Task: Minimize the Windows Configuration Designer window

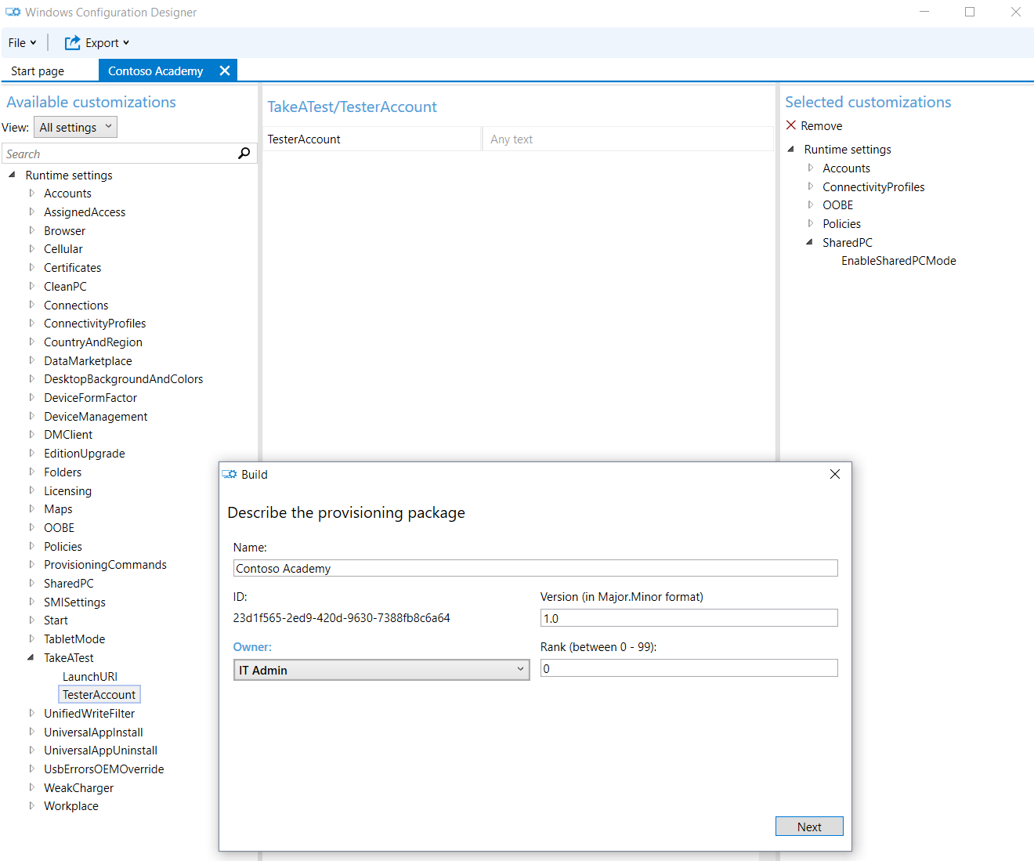Action: point(924,12)
